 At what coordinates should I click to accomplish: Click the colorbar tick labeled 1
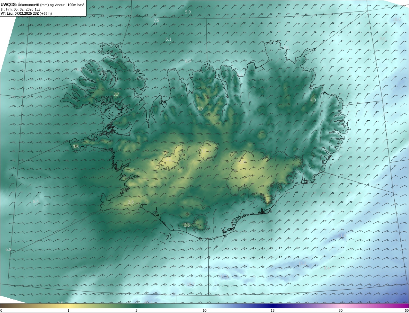[69, 310]
